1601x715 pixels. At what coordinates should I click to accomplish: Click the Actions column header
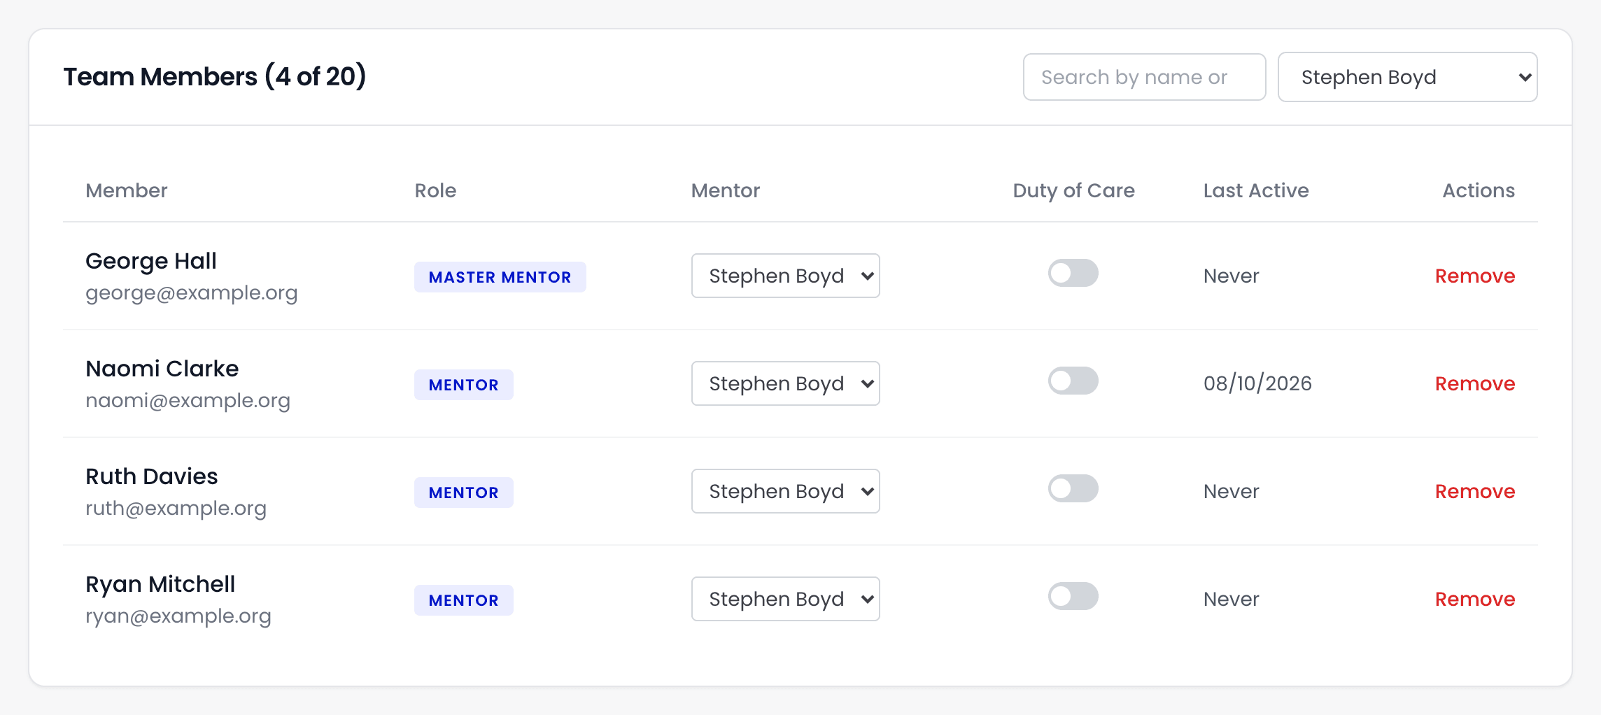point(1479,190)
